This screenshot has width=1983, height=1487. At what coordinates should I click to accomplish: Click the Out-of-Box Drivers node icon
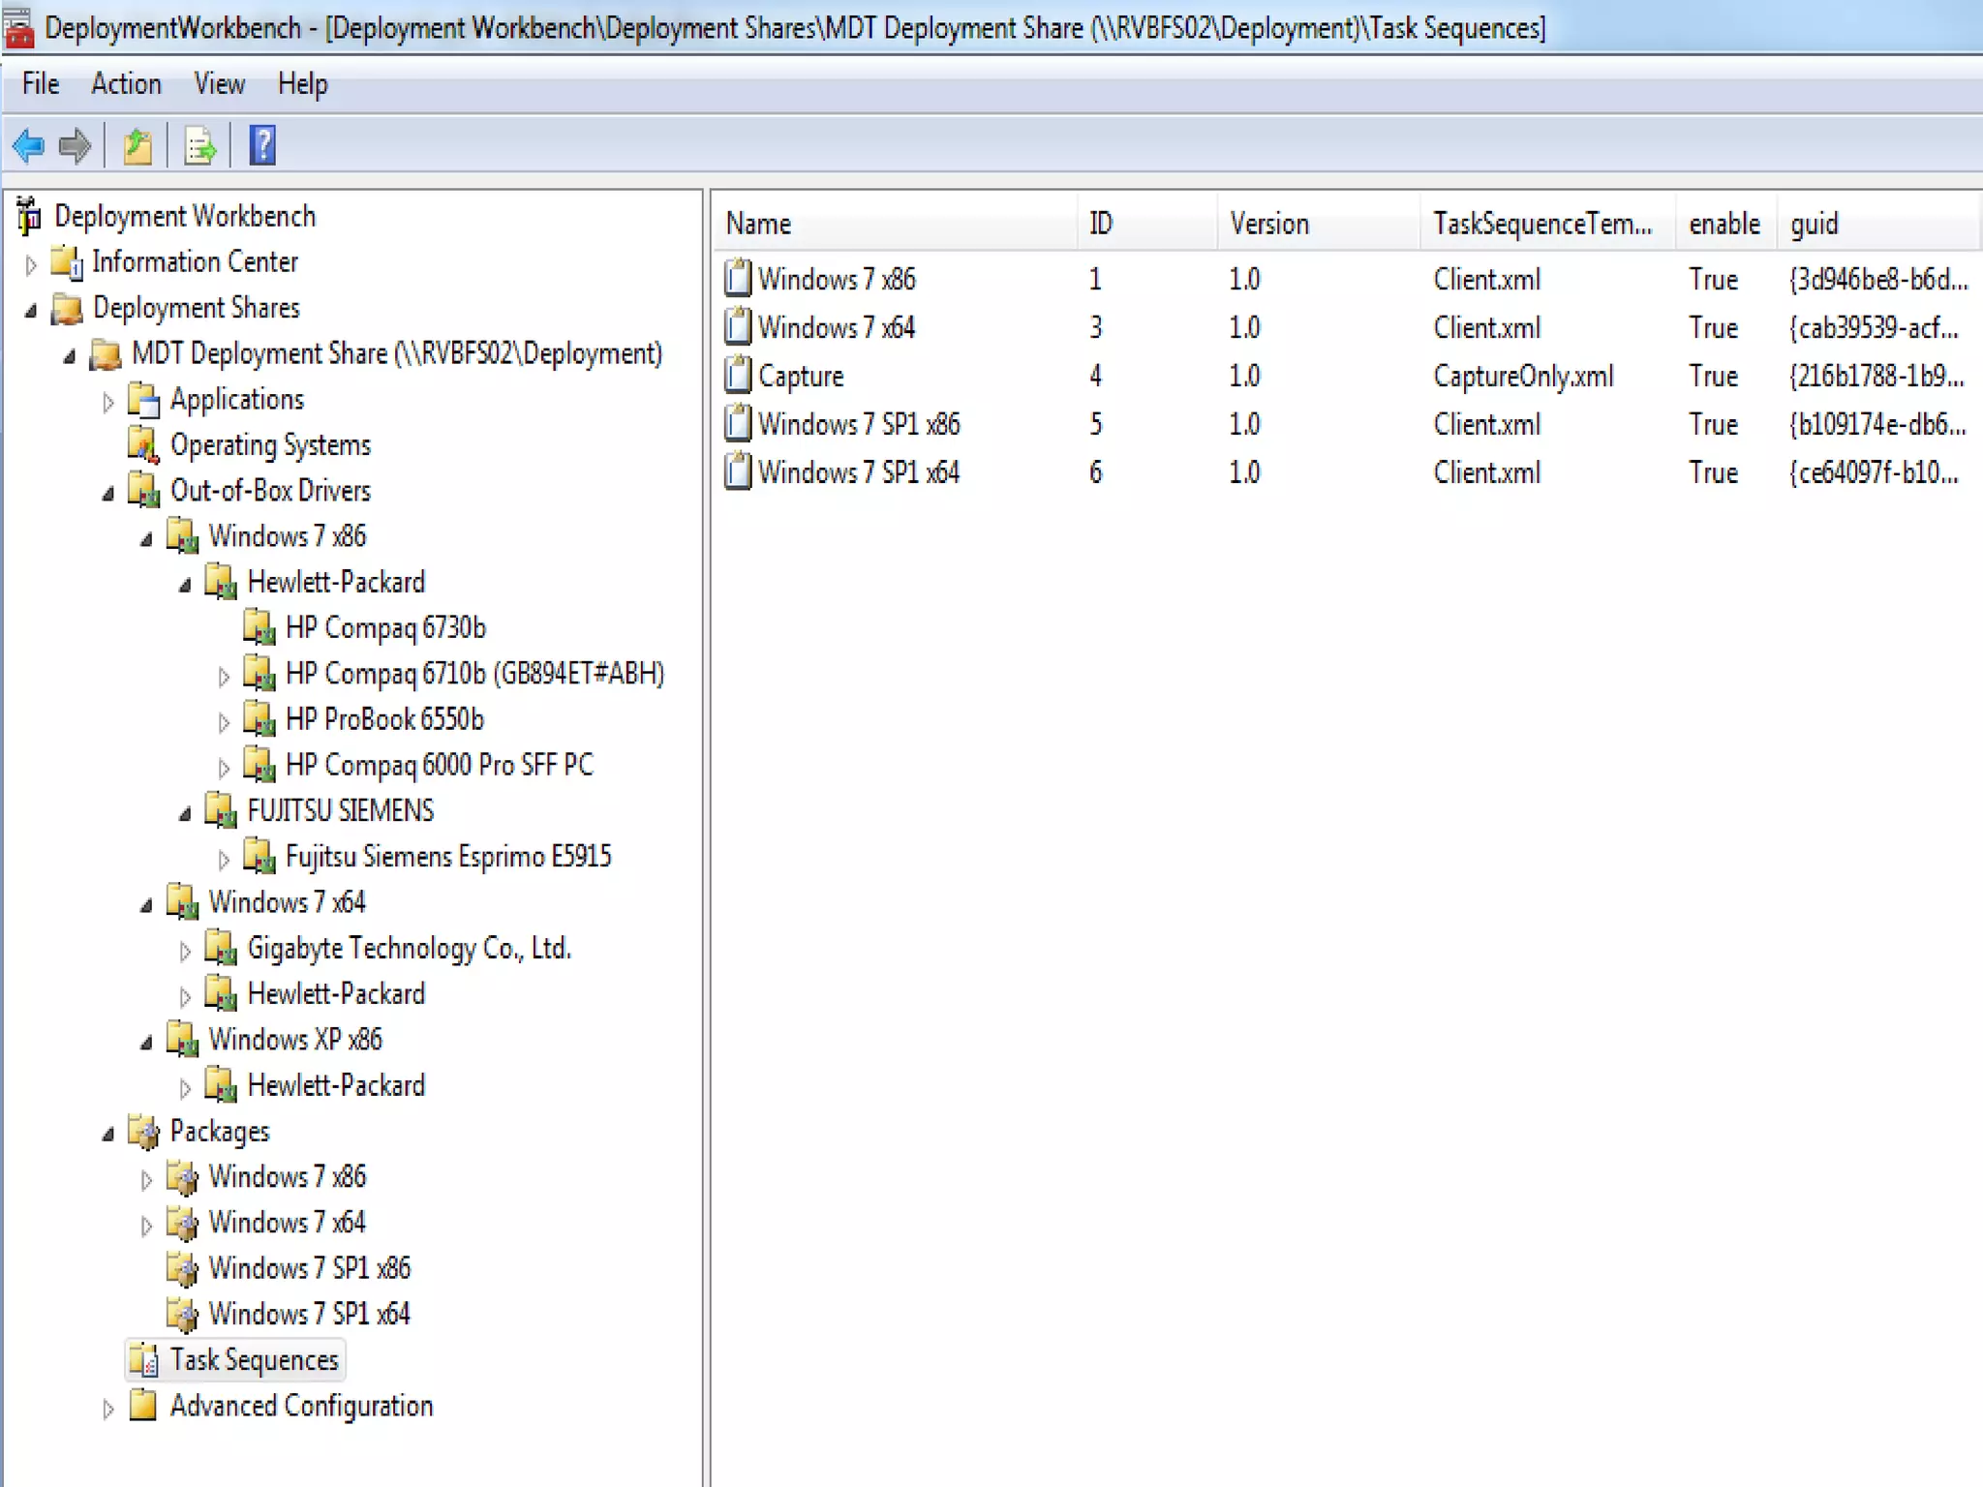coord(144,491)
